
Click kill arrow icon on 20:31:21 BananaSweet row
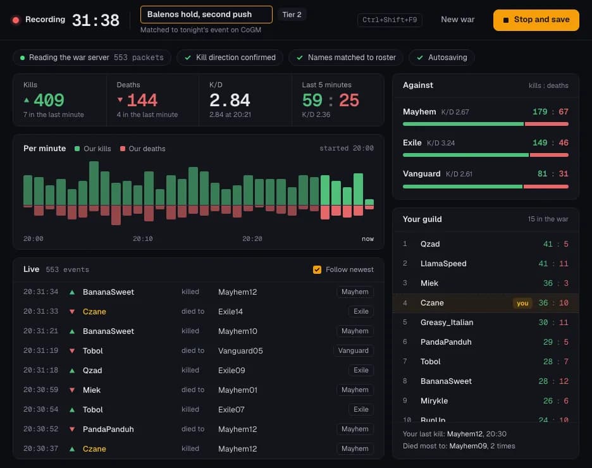point(72,331)
